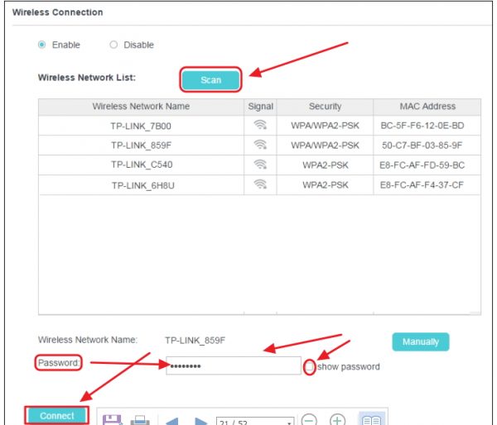497x425 pixels.
Task: Click MAC address E8-FC-AF-FD-59-BC
Action: click(x=422, y=165)
